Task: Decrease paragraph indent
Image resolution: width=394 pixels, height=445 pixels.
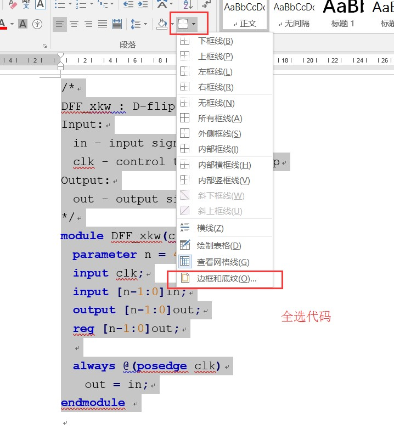Action: 128,4
